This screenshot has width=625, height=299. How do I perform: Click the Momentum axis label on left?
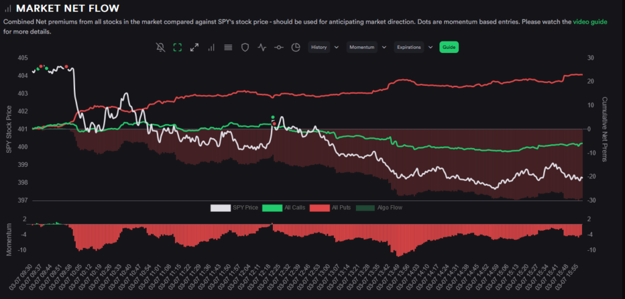pyautogui.click(x=9, y=239)
